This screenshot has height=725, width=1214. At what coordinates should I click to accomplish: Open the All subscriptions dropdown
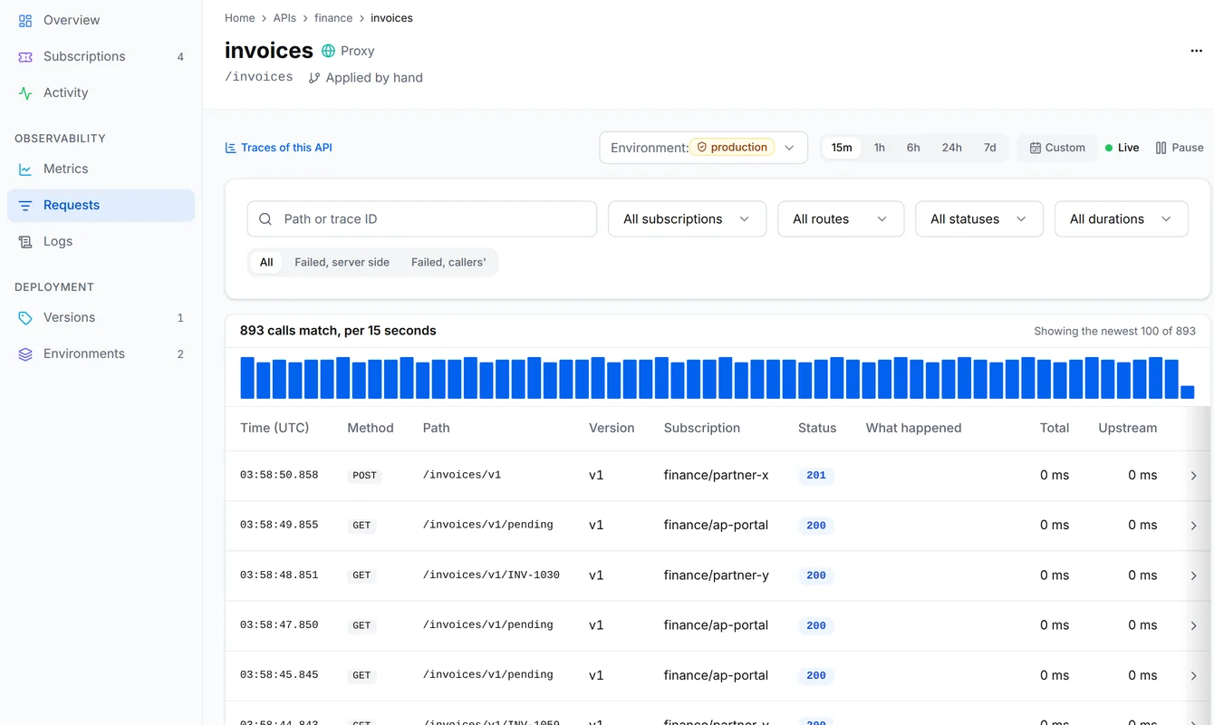687,219
